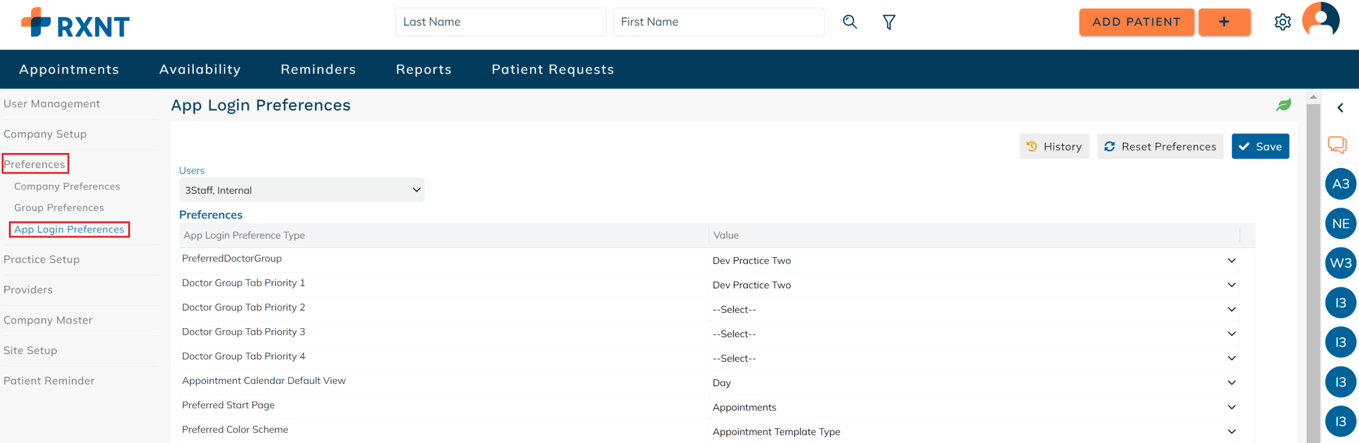Open the user profile avatar
1359x443 pixels.
pyautogui.click(x=1321, y=20)
